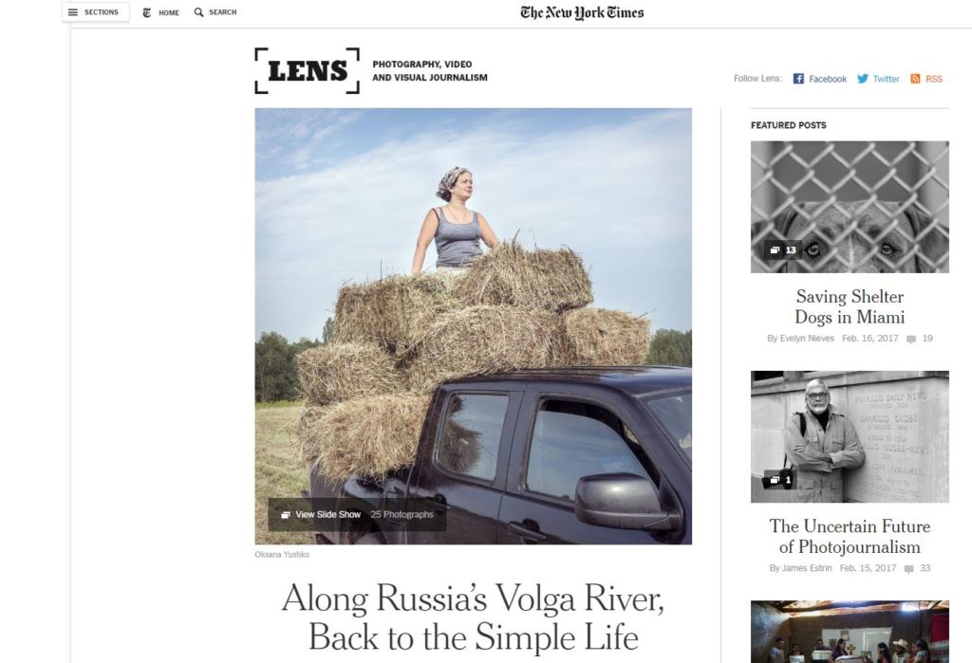Open the Volga River article headline

(473, 617)
